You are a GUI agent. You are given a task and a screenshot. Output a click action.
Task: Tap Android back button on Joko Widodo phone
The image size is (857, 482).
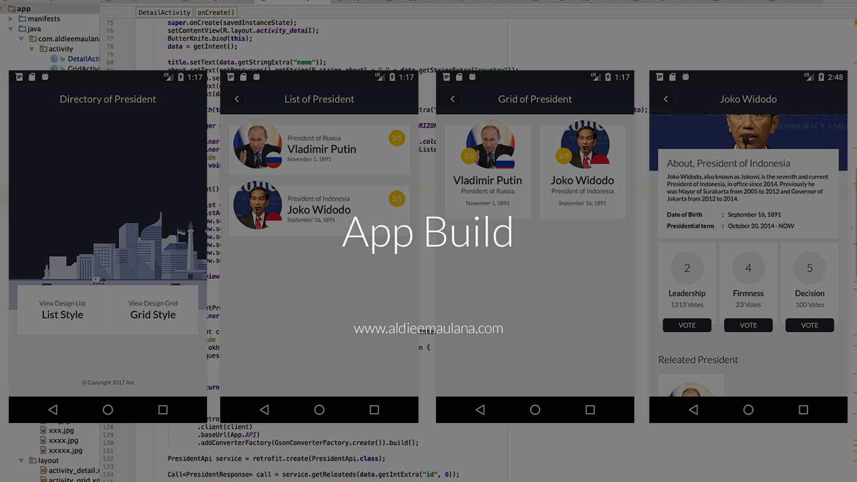click(693, 410)
